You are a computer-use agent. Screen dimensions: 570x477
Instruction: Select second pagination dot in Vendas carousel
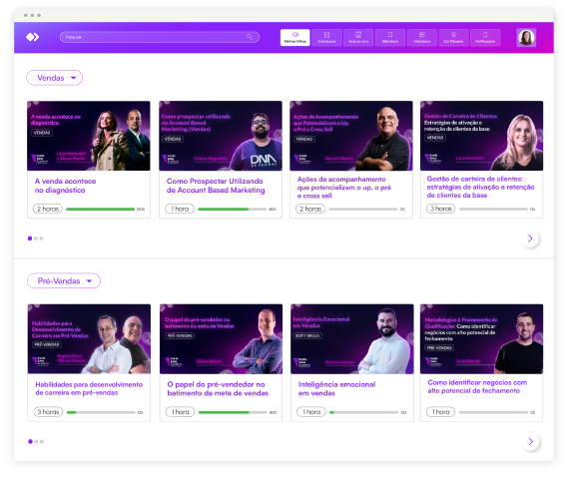[36, 238]
